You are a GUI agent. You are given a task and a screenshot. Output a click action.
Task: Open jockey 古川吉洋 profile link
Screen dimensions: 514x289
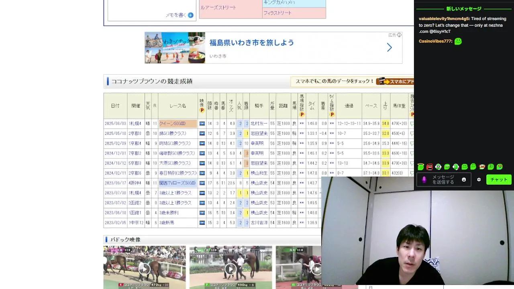tap(259, 222)
